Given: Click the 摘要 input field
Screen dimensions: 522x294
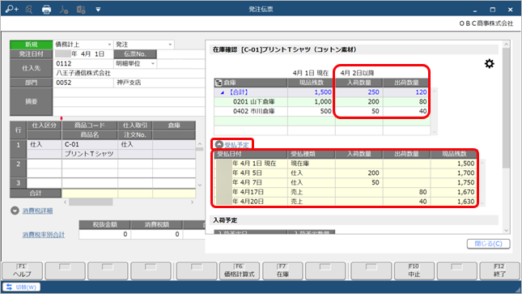Looking at the screenshot, I should [129, 102].
